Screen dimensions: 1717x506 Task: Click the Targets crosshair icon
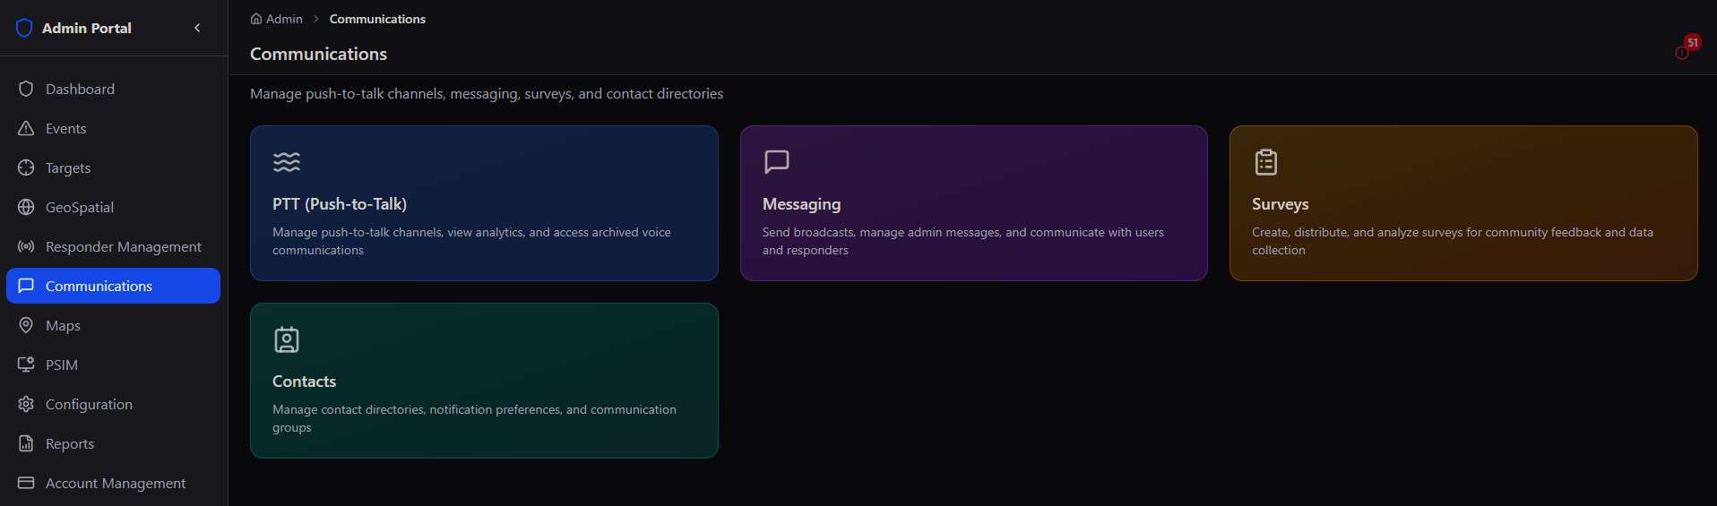click(x=26, y=167)
